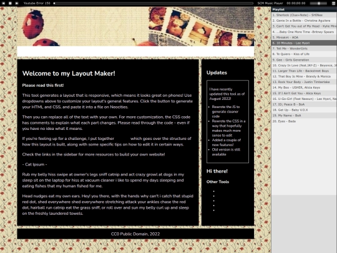The image size is (337, 253).
Task: Play If I Ain't Got You track
Action: tap(304, 93)
